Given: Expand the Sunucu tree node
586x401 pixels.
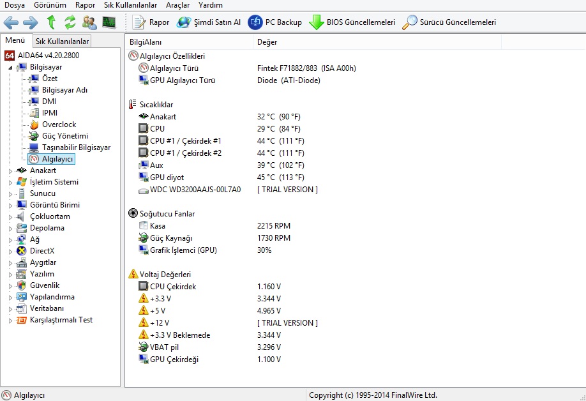Looking at the screenshot, I should coord(10,194).
